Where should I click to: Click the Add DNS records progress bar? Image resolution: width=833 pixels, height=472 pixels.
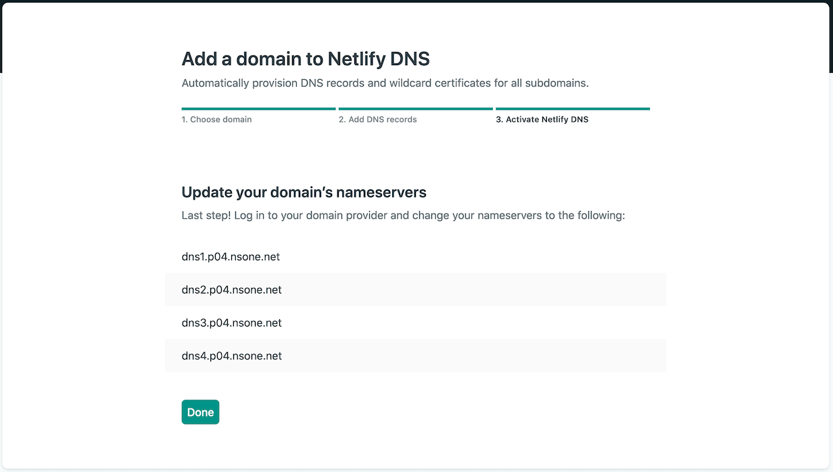(x=415, y=108)
